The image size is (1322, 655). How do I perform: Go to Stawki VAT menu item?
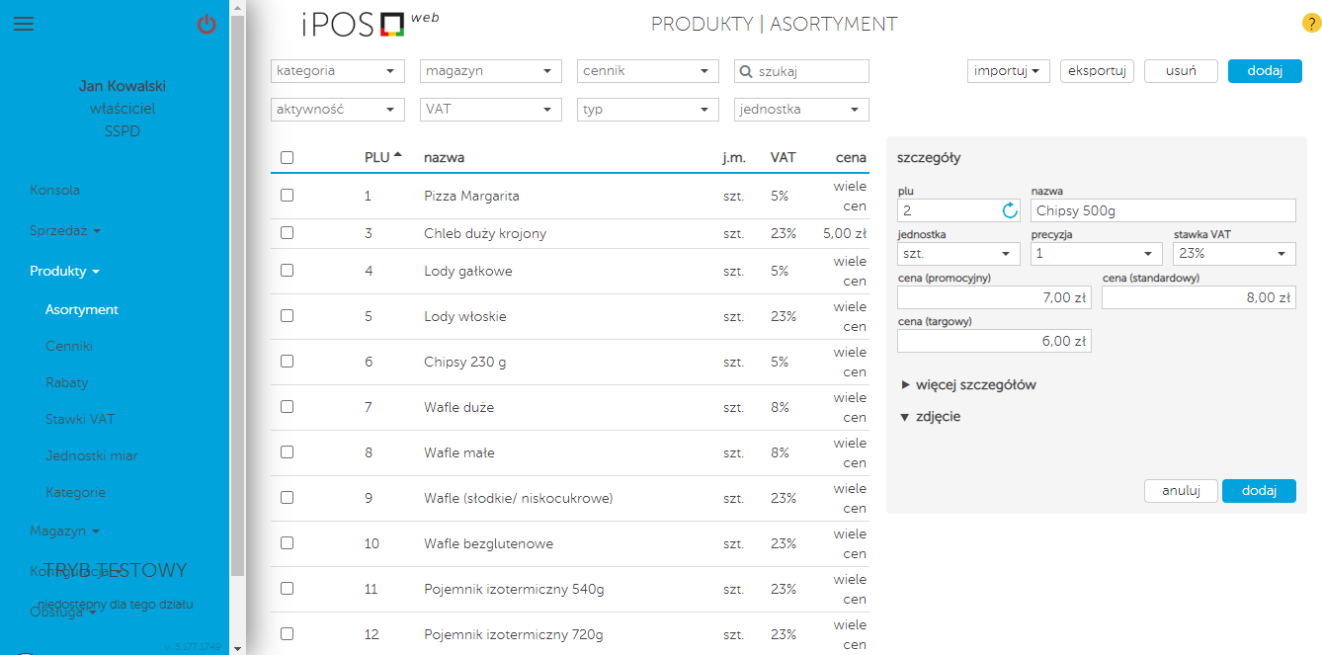(80, 419)
